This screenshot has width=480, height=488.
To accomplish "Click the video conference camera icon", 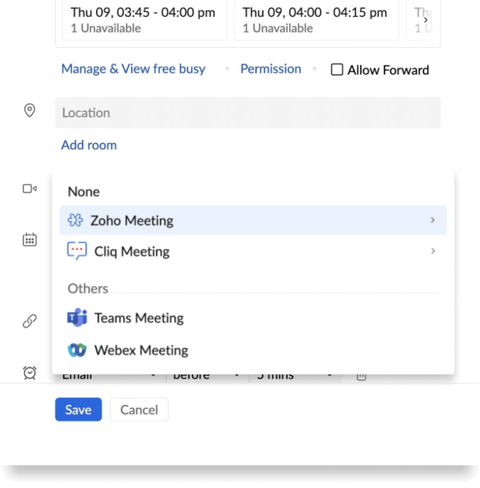I will pyautogui.click(x=30, y=188).
